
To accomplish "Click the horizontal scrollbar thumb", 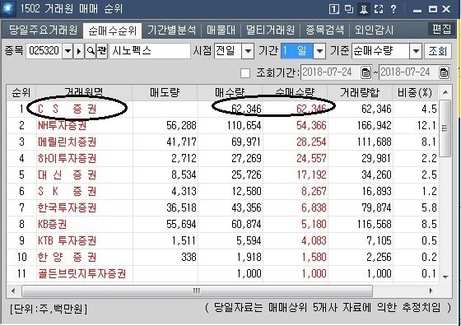I will coord(197,291).
